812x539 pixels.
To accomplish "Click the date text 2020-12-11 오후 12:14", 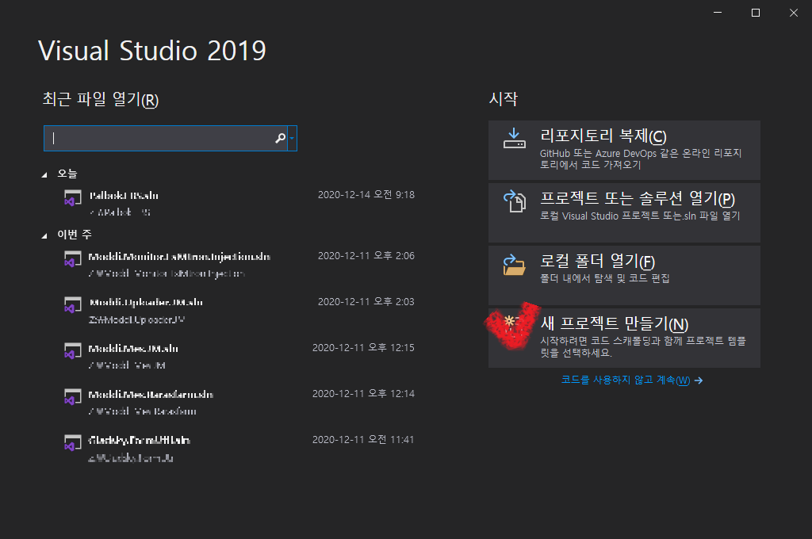I will pos(363,394).
